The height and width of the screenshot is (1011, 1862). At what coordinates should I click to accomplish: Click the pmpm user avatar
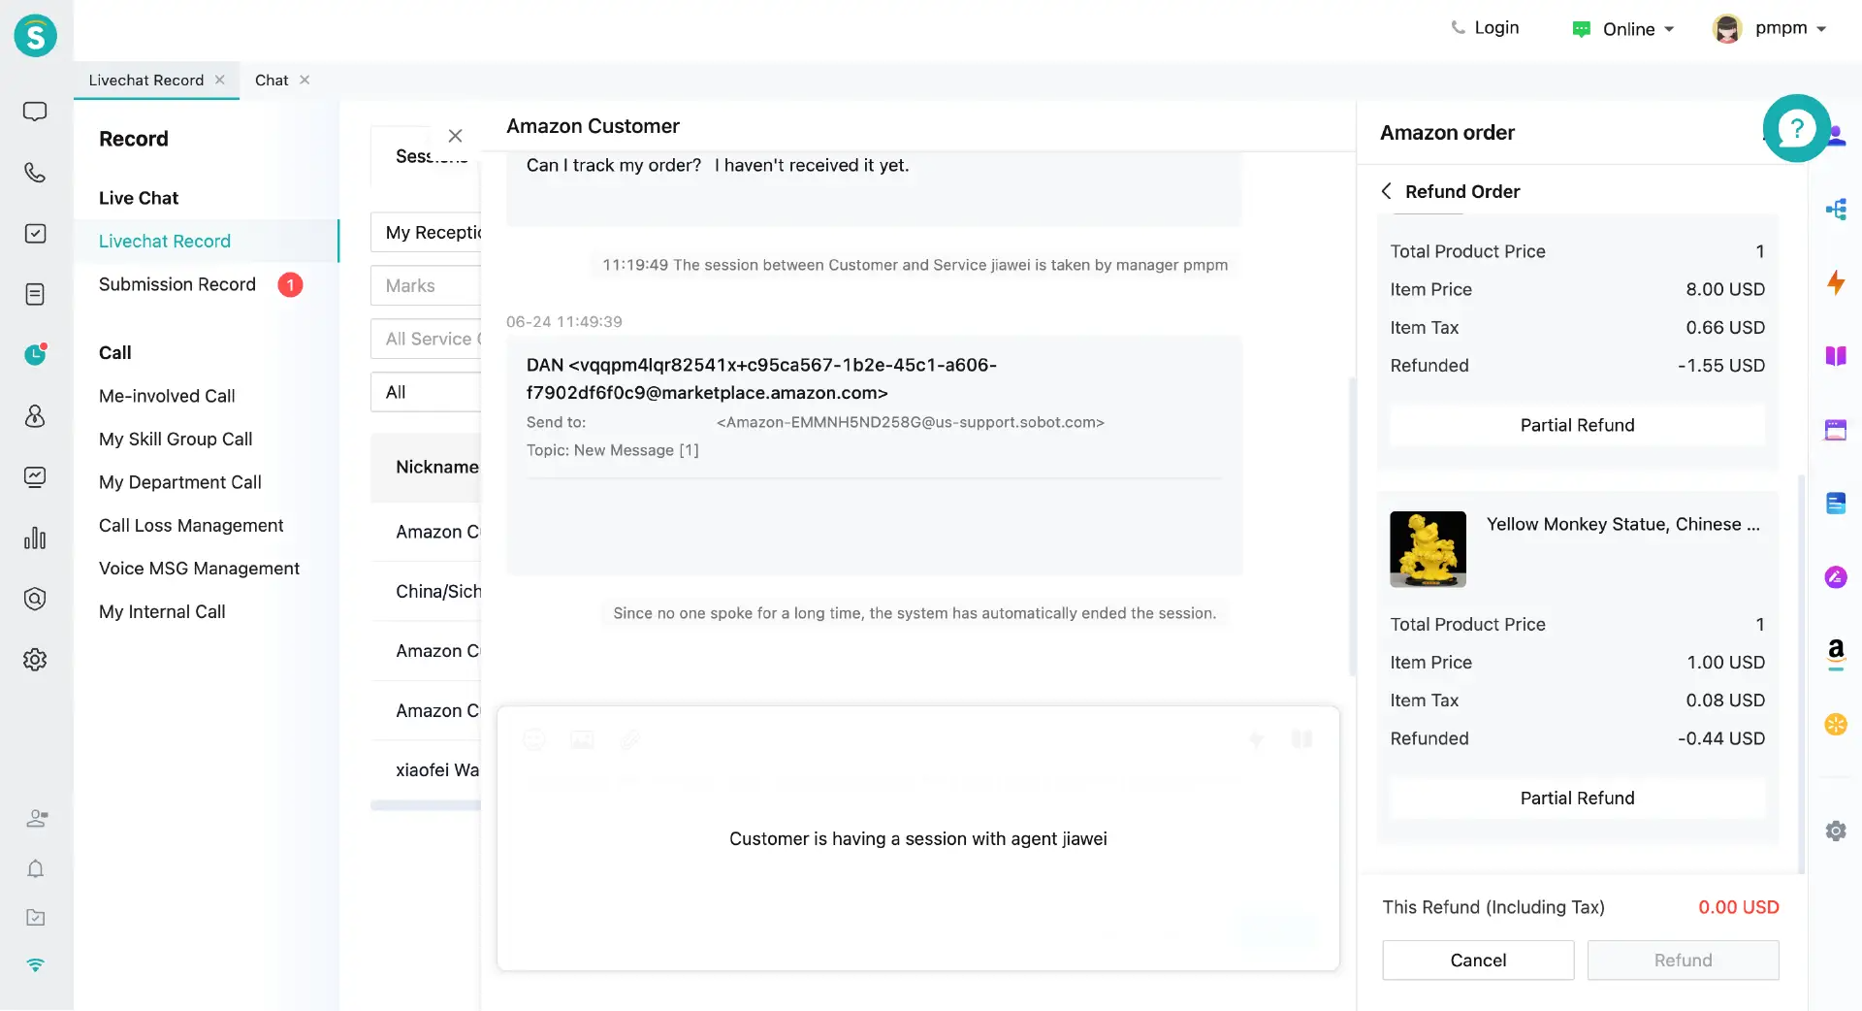[x=1727, y=29]
